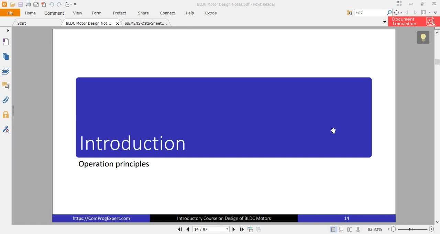Go to the next page
Screen dimensions: 440x234
(234, 229)
